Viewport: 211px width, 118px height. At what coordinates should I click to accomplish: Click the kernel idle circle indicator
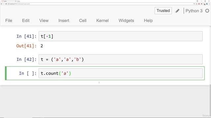207,11
